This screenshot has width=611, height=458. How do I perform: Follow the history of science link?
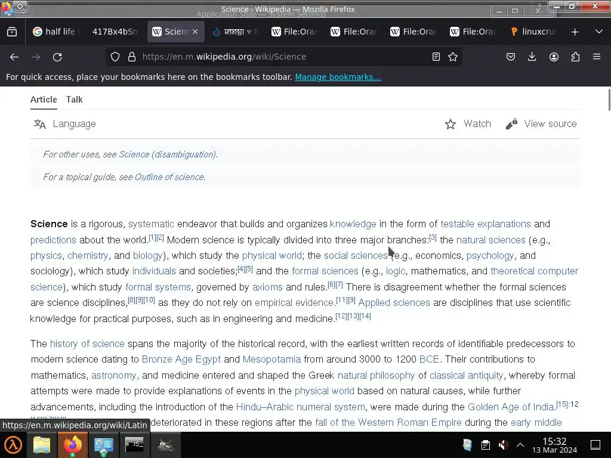(x=87, y=344)
